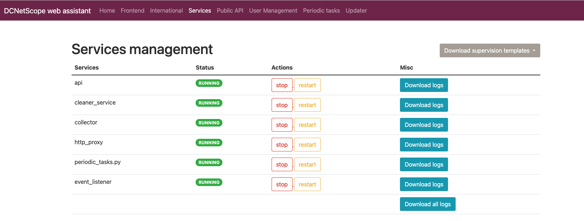This screenshot has width=584, height=221.
Task: Go to the Home page
Action: (107, 11)
